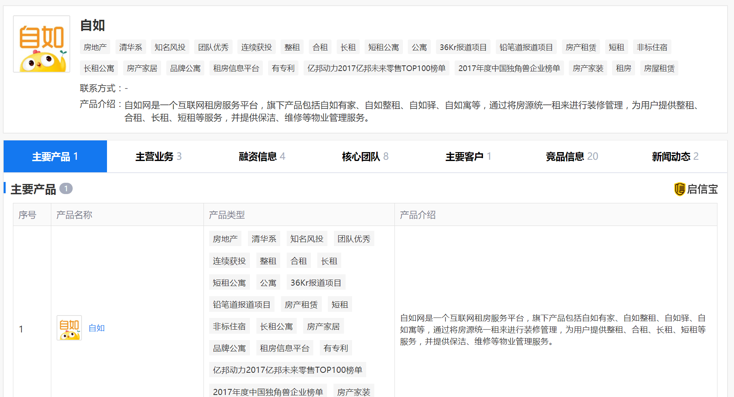Screen dimensions: 734x397
Task: Click the 铅笔道报道项目 header tag
Action: pyautogui.click(x=526, y=47)
